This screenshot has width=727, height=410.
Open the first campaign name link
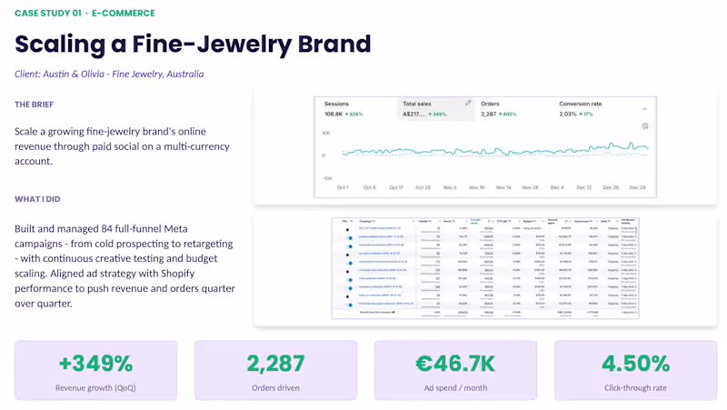pos(380,228)
